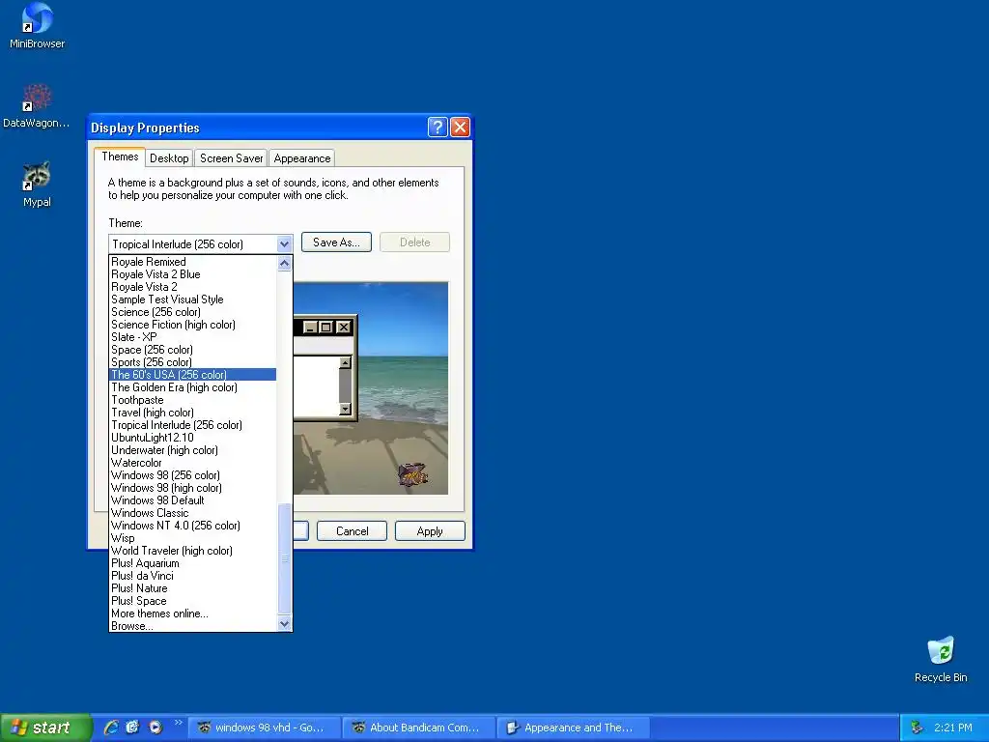Switch to Appearance and The... taskbar window
989x742 pixels.
pyautogui.click(x=574, y=728)
